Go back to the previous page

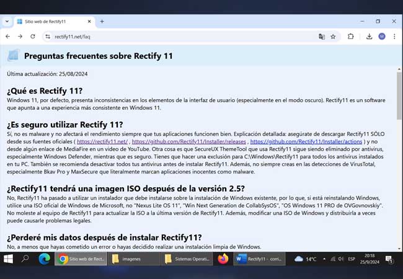[7, 37]
